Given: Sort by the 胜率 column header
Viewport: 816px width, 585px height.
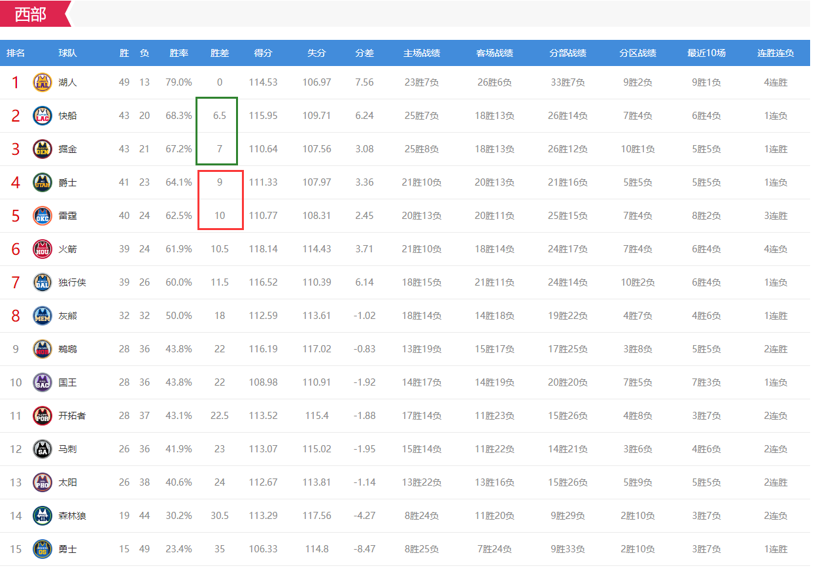Looking at the screenshot, I should [178, 53].
